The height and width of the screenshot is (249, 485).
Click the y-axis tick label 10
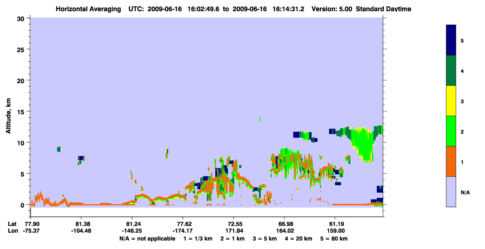pos(22,143)
